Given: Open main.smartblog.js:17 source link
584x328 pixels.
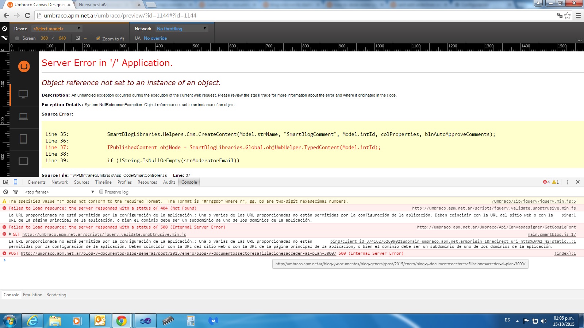Looking at the screenshot, I should tap(552, 234).
